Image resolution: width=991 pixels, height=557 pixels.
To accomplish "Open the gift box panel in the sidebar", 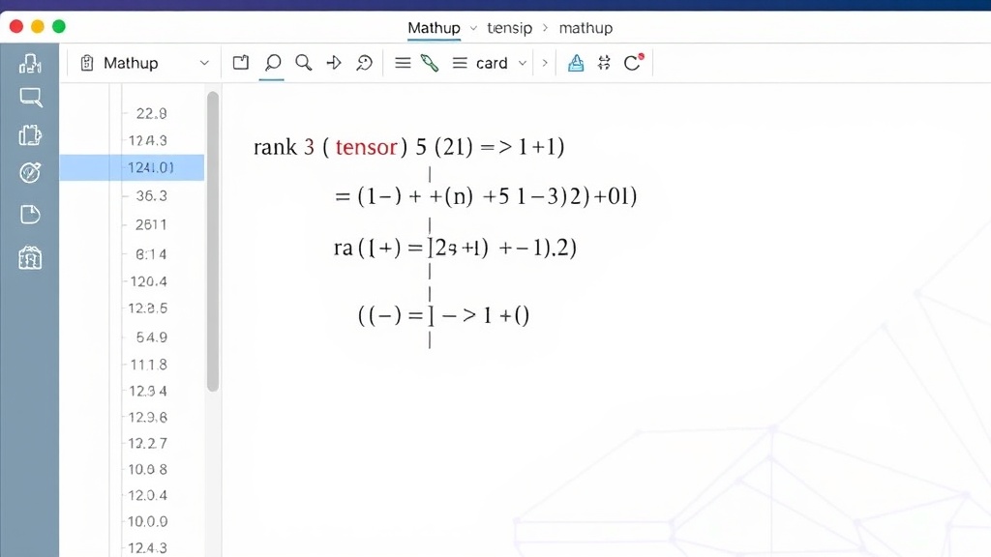I will point(30,257).
